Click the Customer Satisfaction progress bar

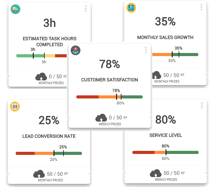pos(109,97)
